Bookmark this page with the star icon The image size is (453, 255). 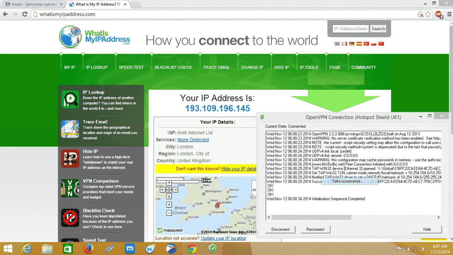(428, 14)
